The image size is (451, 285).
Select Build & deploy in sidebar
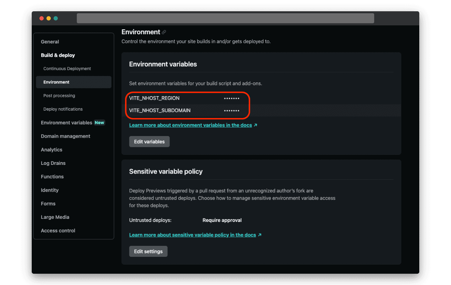click(58, 55)
